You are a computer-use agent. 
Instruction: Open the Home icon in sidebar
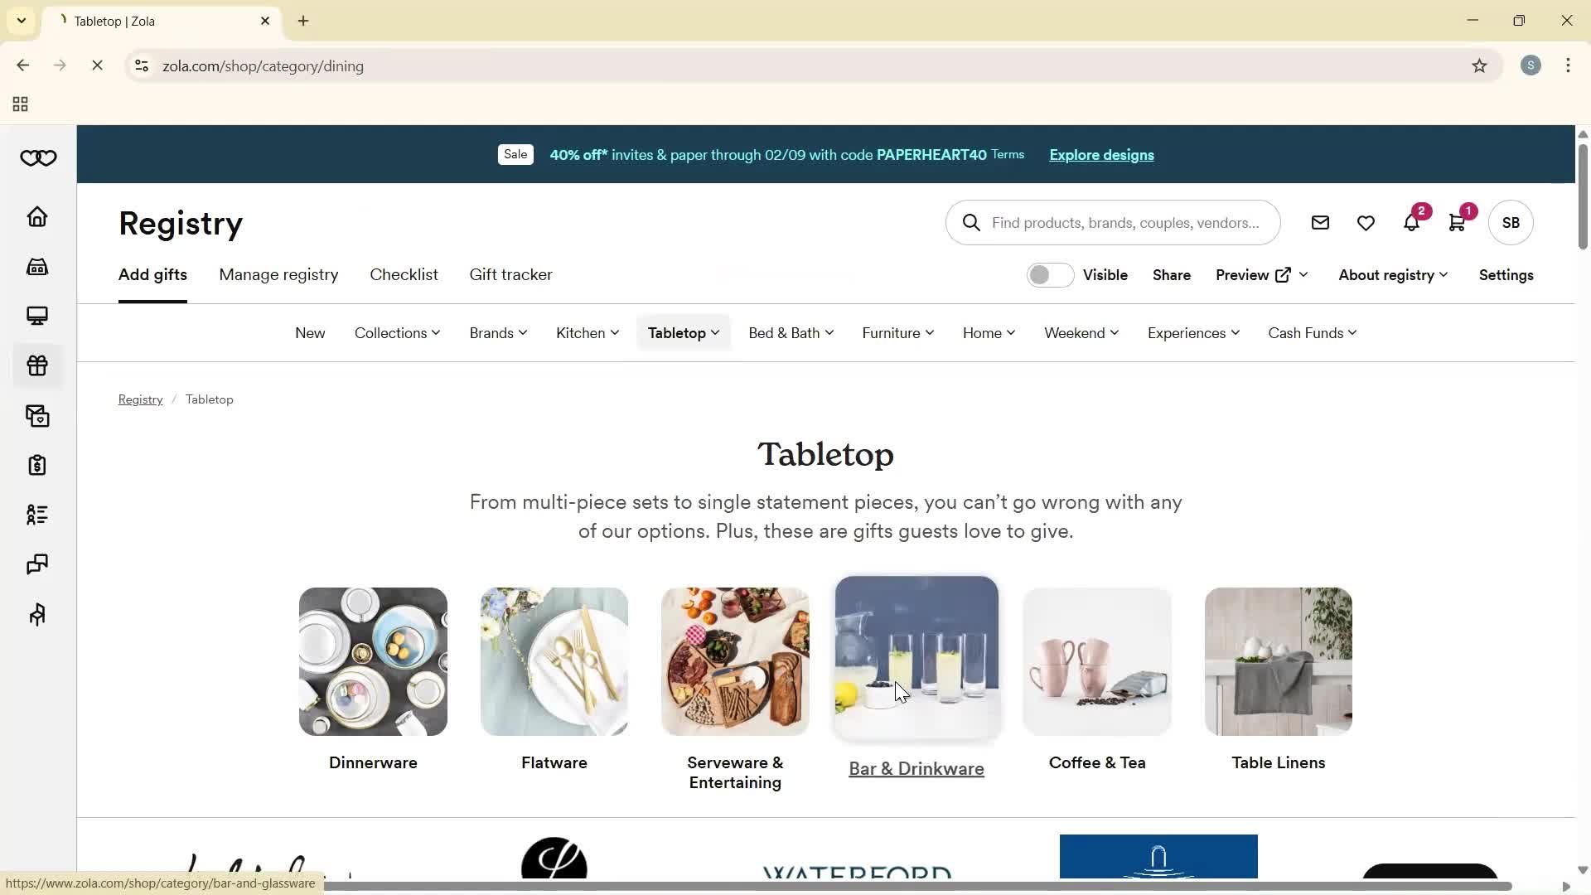pyautogui.click(x=36, y=217)
